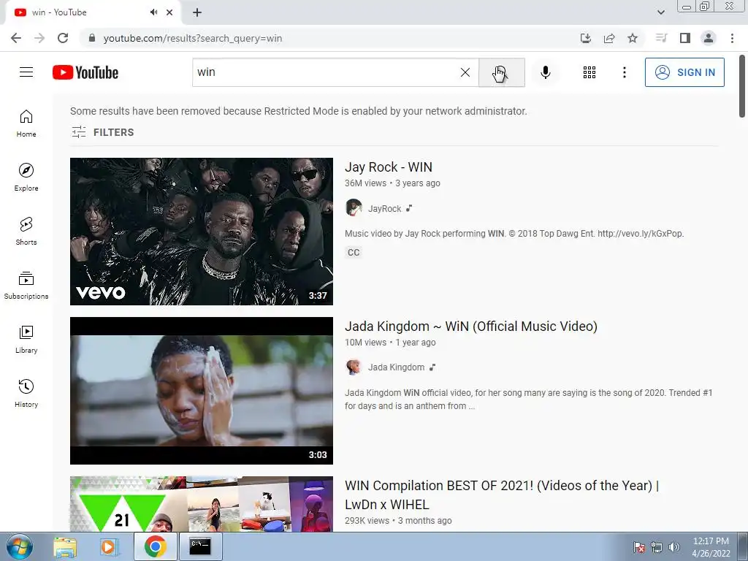Open Windows Media Player from taskbar
The image size is (748, 561).
(109, 546)
